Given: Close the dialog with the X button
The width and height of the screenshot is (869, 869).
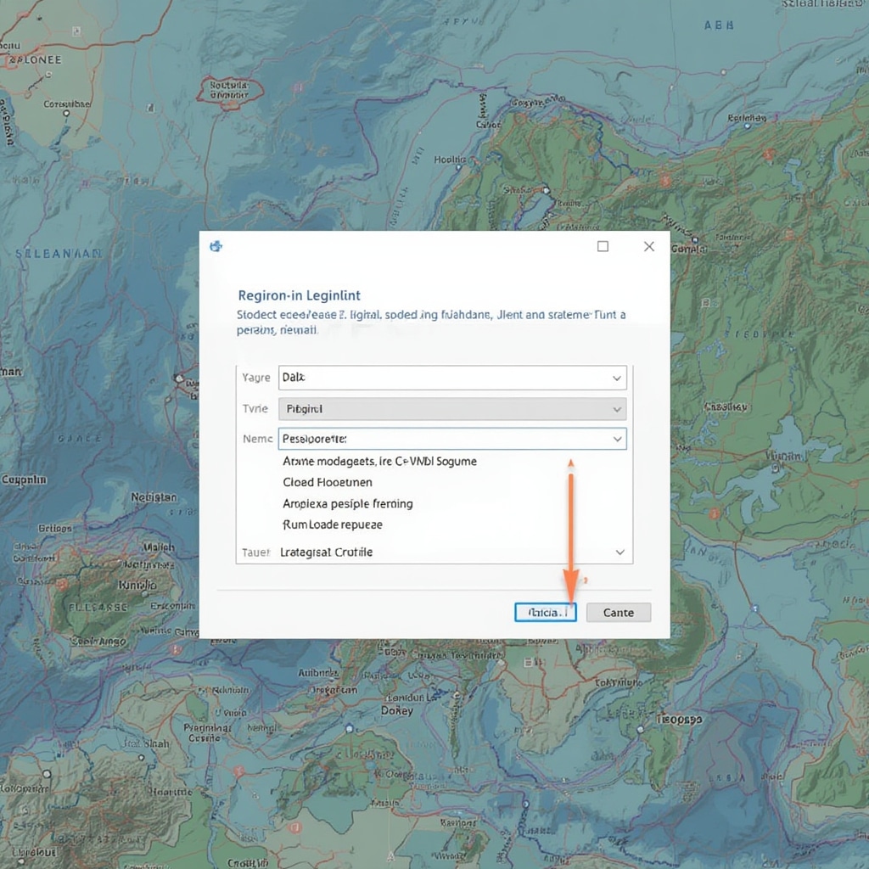Looking at the screenshot, I should (648, 246).
